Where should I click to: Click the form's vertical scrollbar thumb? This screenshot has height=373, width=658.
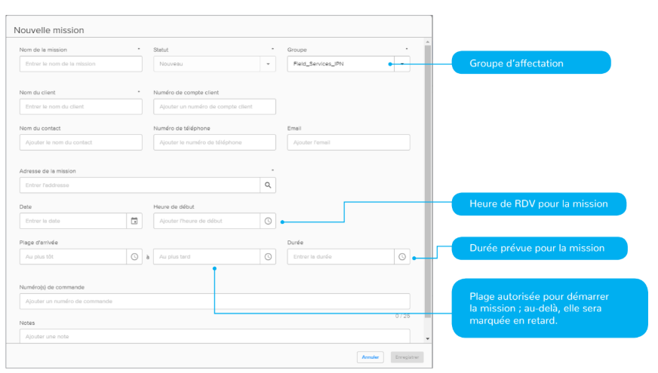point(428,182)
